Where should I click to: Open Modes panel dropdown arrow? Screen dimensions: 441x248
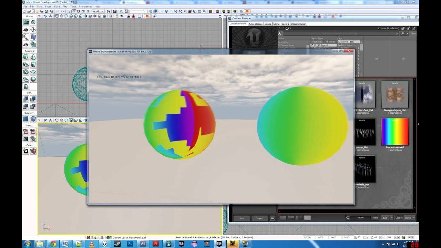39,16
